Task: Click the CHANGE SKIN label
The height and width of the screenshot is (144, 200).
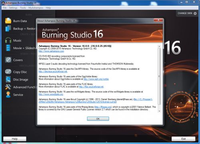Action: pyautogui.click(x=185, y=13)
